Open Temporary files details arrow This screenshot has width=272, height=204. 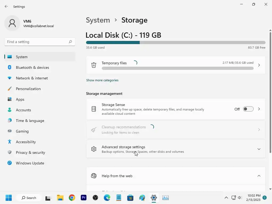tap(259, 65)
